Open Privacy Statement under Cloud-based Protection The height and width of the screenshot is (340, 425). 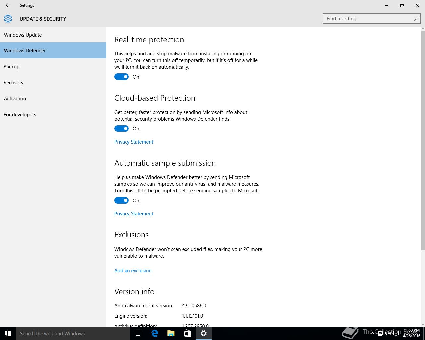[134, 142]
